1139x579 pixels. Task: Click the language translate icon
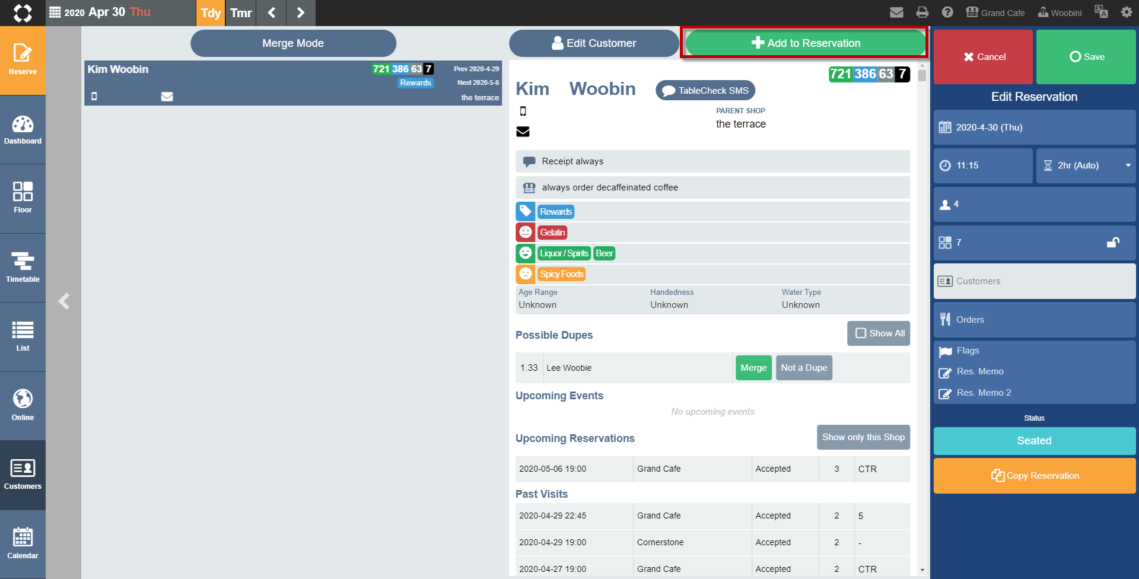pyautogui.click(x=1101, y=12)
